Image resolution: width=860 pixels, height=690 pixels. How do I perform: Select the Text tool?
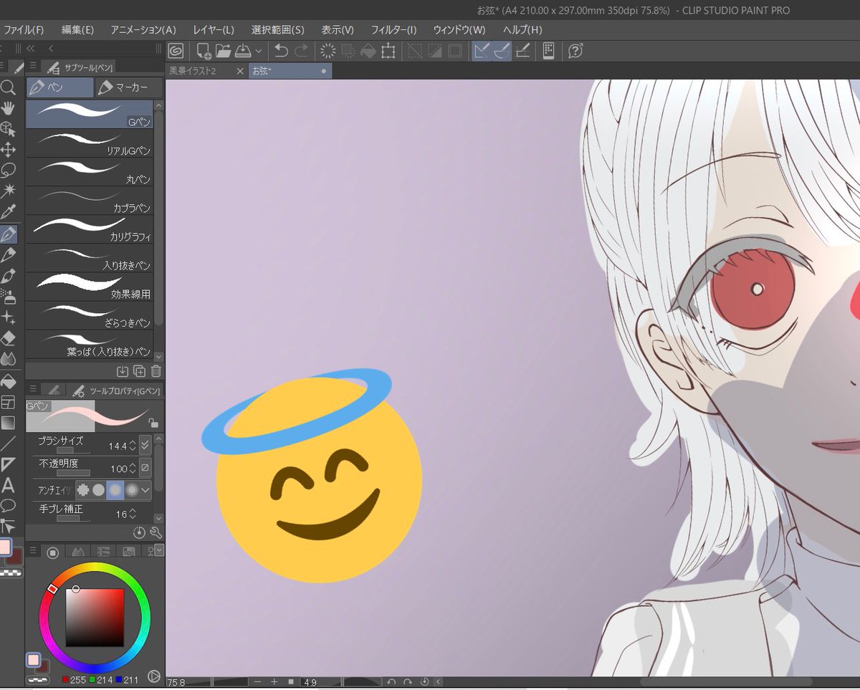pos(8,485)
